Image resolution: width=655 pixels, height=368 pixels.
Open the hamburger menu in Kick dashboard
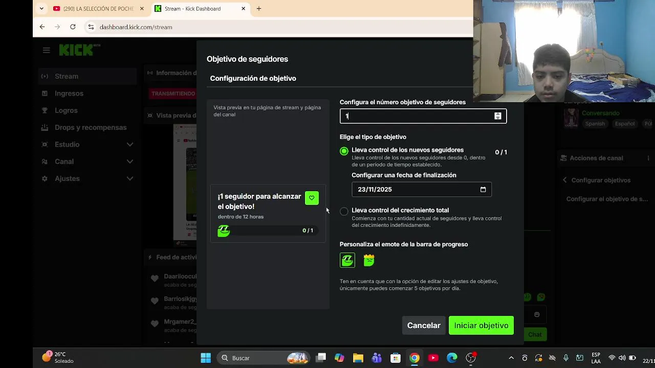tap(47, 50)
